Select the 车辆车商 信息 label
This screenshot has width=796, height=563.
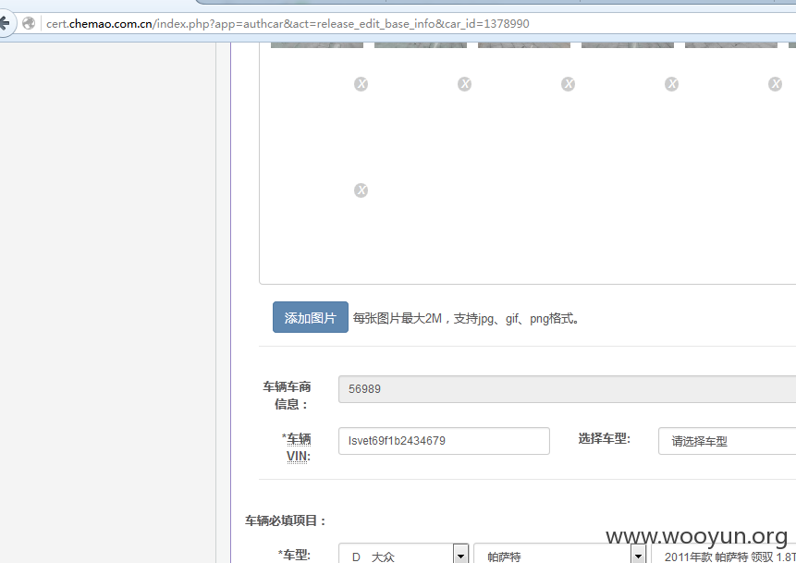[287, 396]
